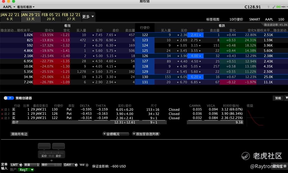Select the 标签视图 view option
Viewport: 288px width, 173px height.
[x=213, y=19]
